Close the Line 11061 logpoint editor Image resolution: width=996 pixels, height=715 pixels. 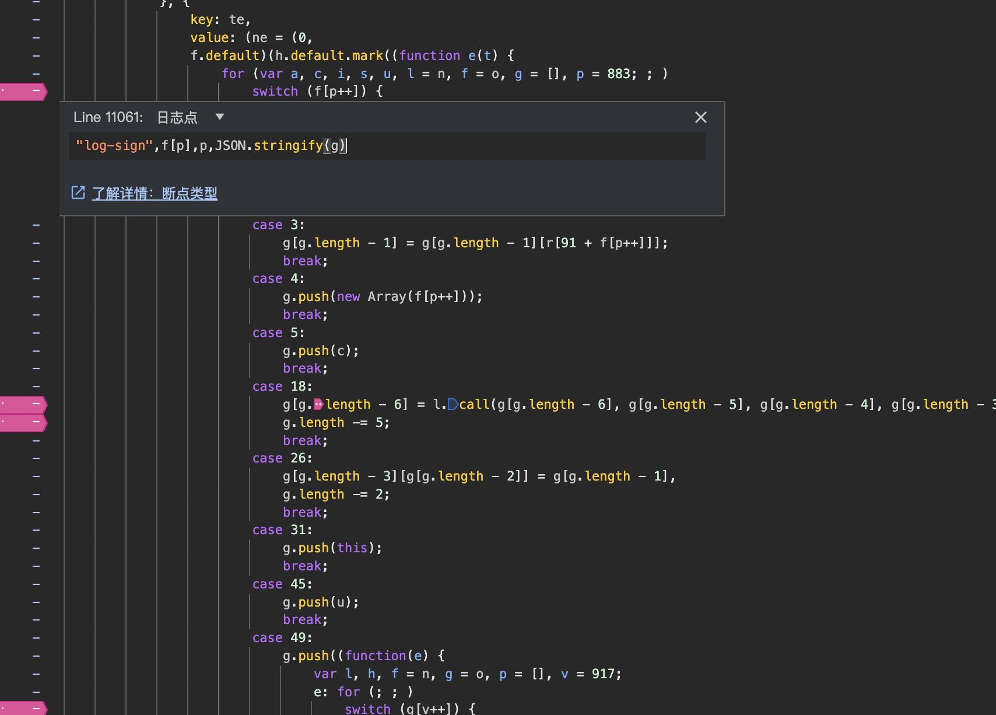click(701, 117)
